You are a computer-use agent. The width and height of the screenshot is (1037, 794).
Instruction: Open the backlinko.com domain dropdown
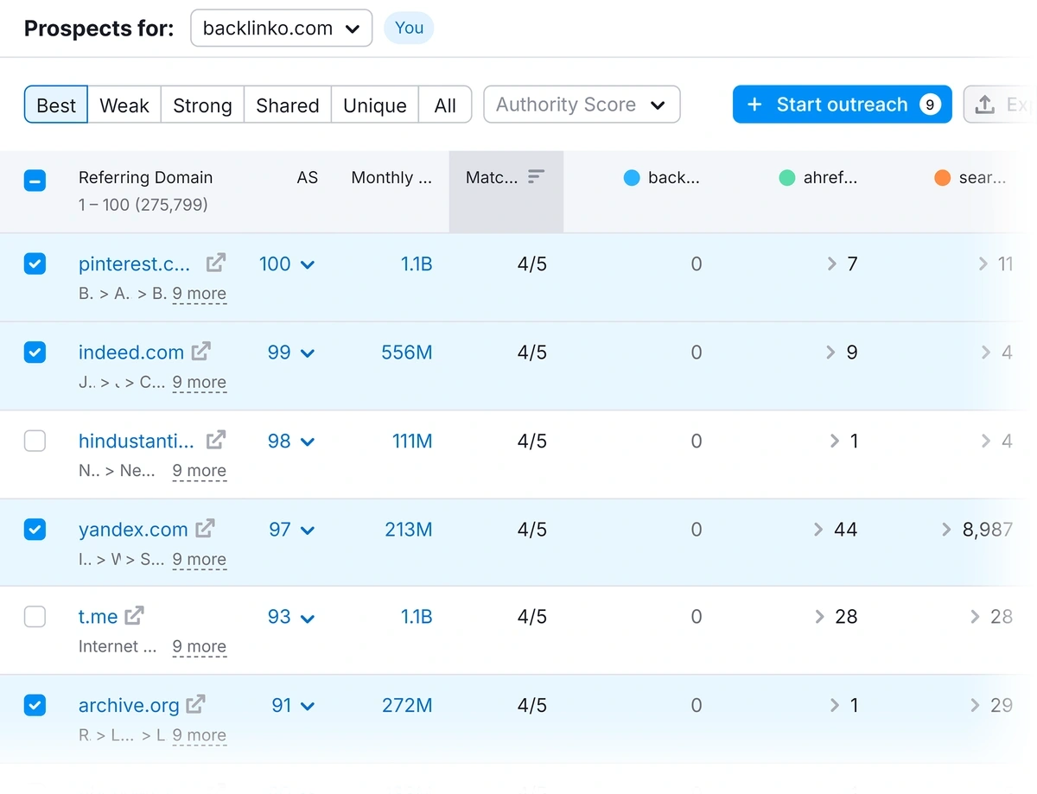pos(281,28)
